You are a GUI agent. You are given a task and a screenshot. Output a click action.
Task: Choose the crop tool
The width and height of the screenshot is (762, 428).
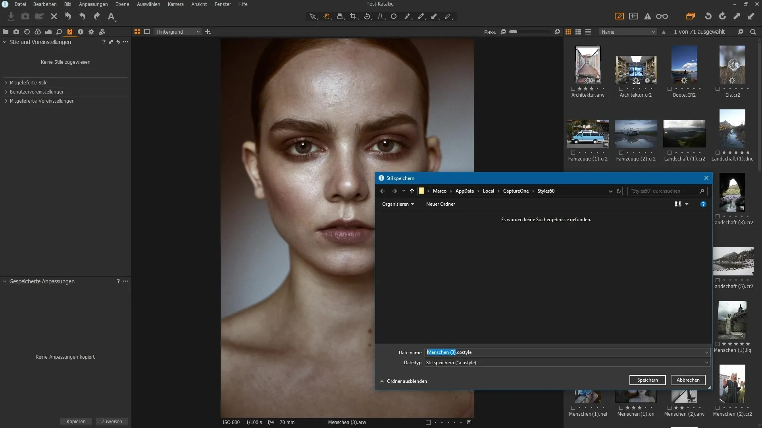354,17
